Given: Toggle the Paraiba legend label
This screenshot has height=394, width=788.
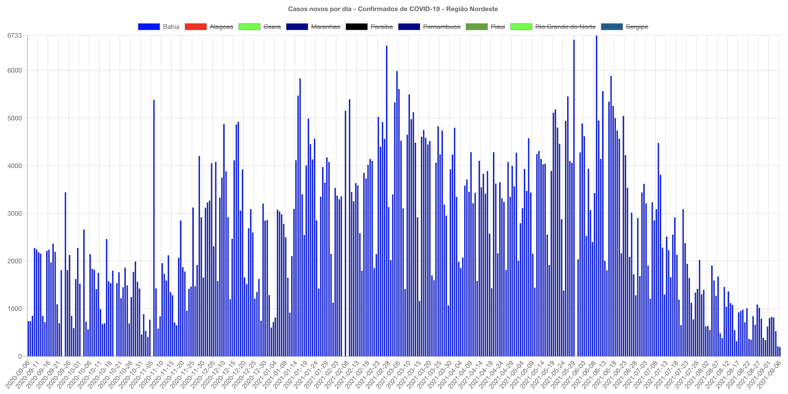Looking at the screenshot, I should pos(382,27).
